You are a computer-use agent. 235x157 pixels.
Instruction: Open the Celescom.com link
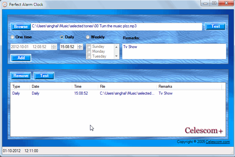(x=218, y=142)
